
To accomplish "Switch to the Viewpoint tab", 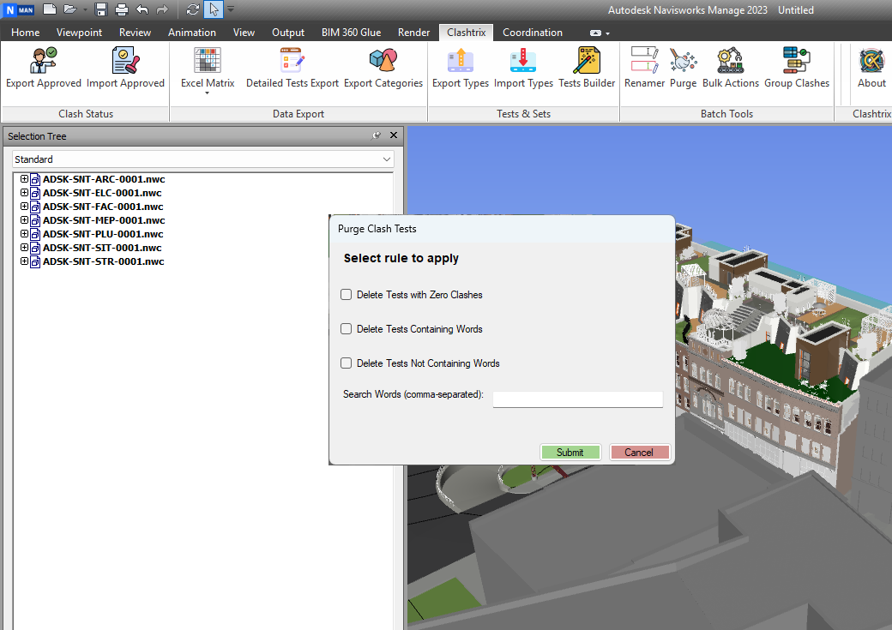I will (x=79, y=33).
